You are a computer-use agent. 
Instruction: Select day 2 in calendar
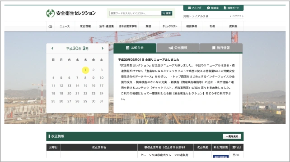click(x=94, y=70)
